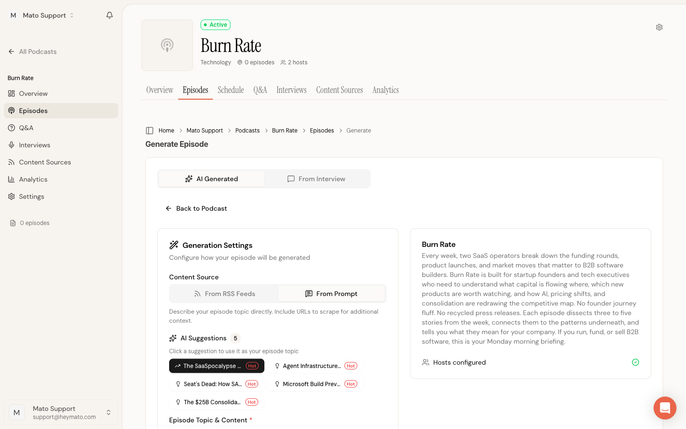Click the document icon beside 0 episodes
The height and width of the screenshot is (429, 686).
[13, 223]
